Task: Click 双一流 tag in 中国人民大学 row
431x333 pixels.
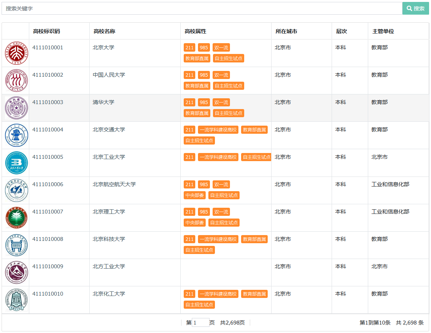Action: pyautogui.click(x=221, y=75)
